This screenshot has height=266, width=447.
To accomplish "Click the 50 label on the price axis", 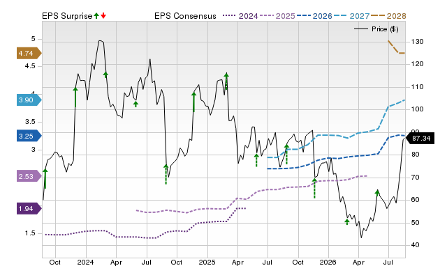I will pyautogui.click(x=416, y=222).
